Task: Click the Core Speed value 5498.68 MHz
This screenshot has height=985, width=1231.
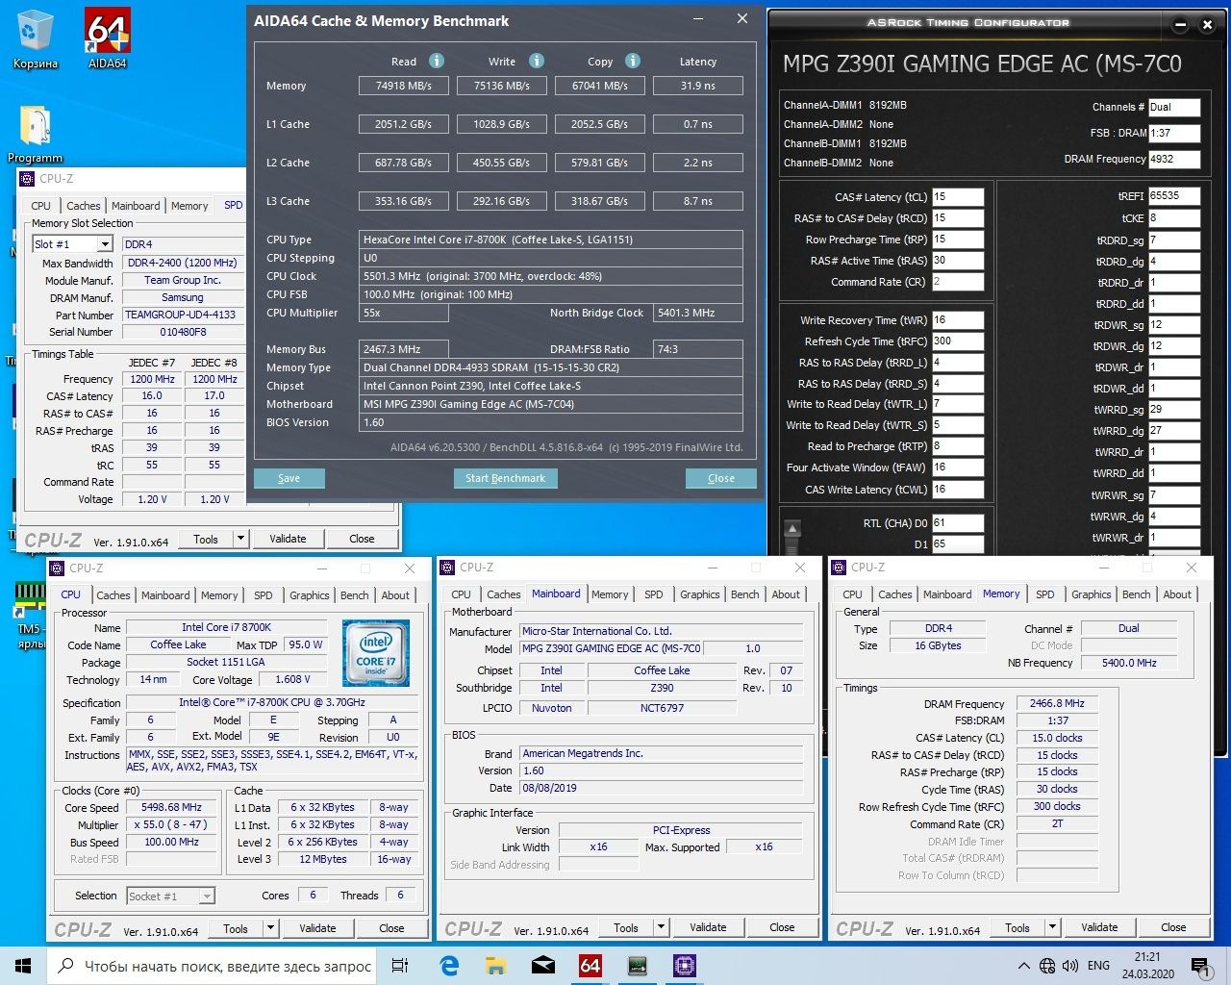Action: 172,807
